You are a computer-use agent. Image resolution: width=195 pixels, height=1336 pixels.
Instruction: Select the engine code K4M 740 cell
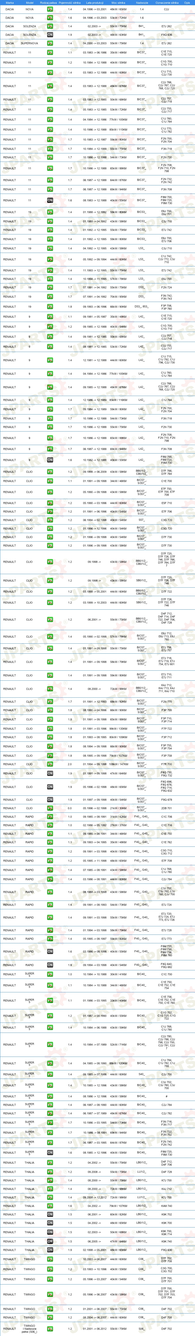(167, 1206)
